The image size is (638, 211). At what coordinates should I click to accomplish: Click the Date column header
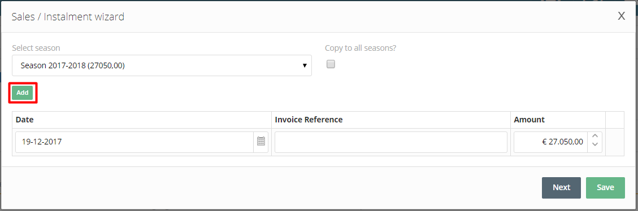coord(24,120)
